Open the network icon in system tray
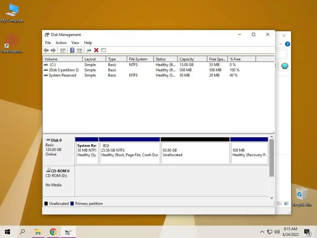This screenshot has height=238, width=317. coord(270,232)
